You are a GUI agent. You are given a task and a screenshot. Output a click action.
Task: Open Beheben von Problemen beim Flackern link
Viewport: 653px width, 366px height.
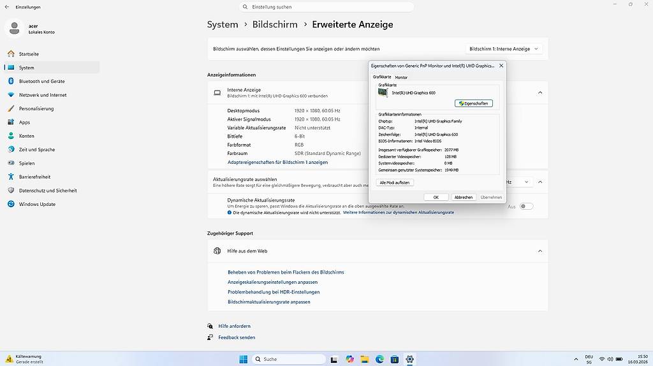(x=286, y=272)
